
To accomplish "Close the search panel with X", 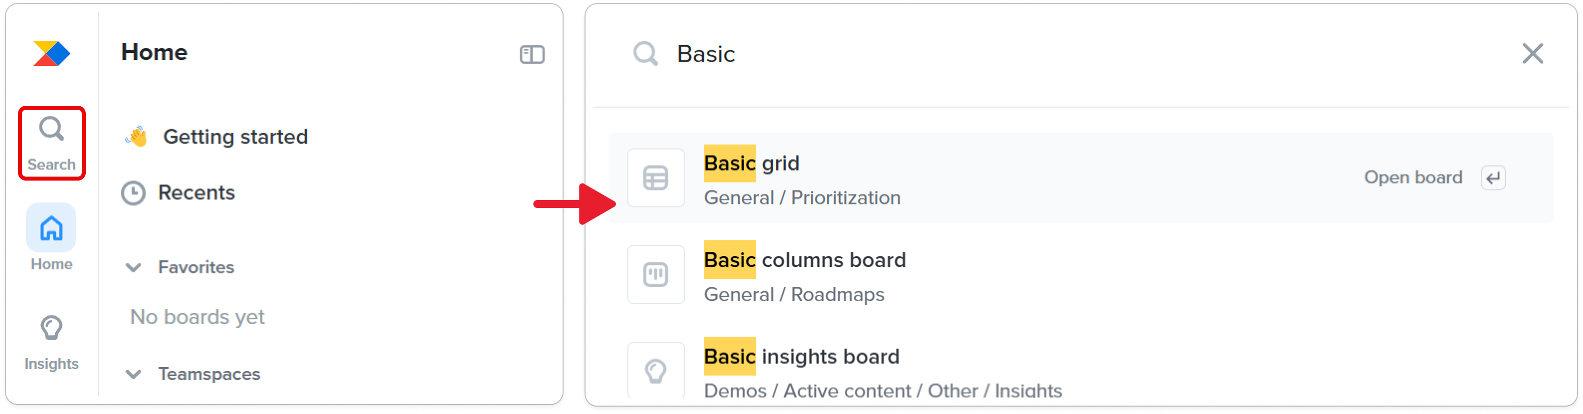I will (x=1533, y=53).
